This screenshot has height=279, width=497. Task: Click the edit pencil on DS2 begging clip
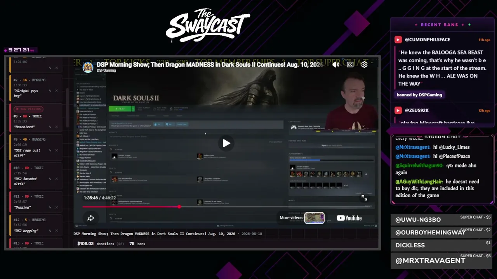click(x=50, y=231)
